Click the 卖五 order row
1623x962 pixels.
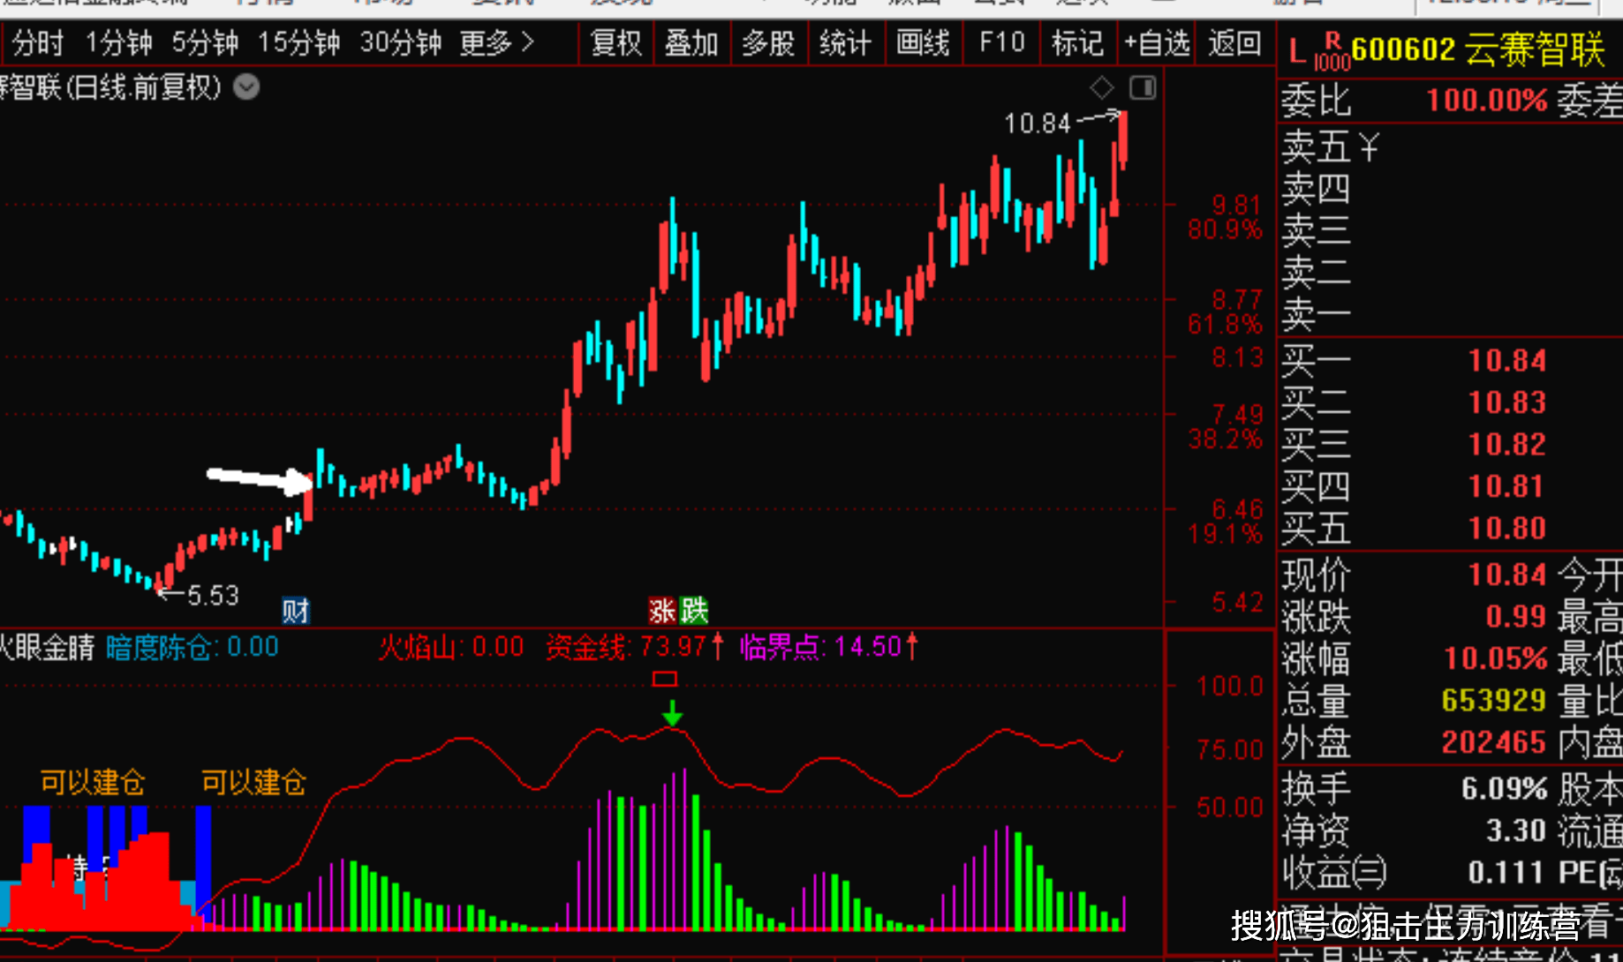coord(1449,146)
